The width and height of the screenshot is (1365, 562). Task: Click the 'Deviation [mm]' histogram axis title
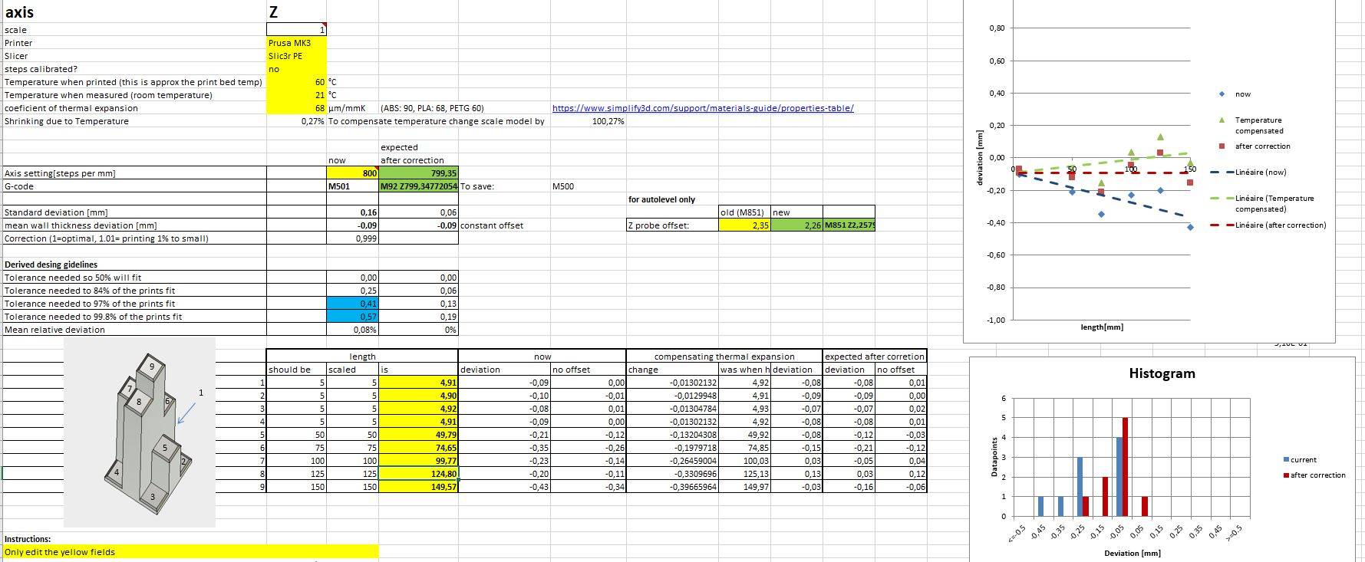coord(1132,553)
